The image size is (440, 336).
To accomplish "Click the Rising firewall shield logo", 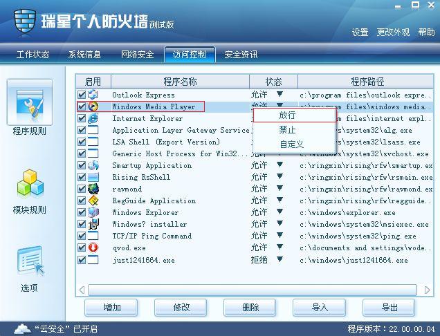I will [x=25, y=21].
